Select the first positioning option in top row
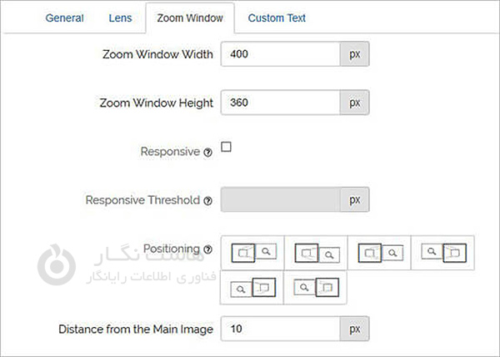The image size is (500, 357). (252, 252)
